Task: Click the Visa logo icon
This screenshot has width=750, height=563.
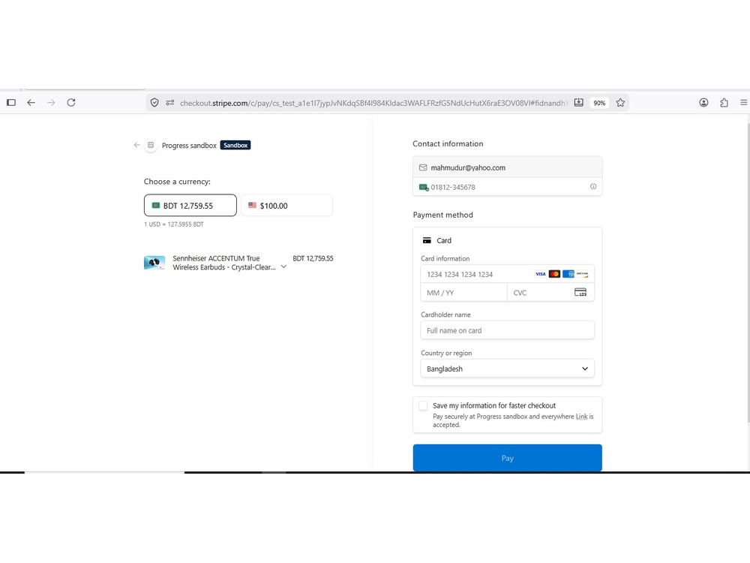Action: [541, 274]
